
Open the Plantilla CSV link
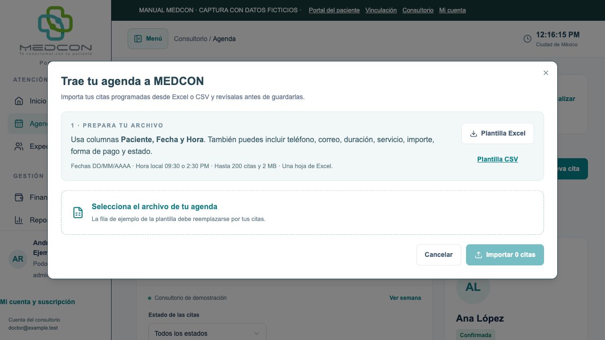(498, 159)
